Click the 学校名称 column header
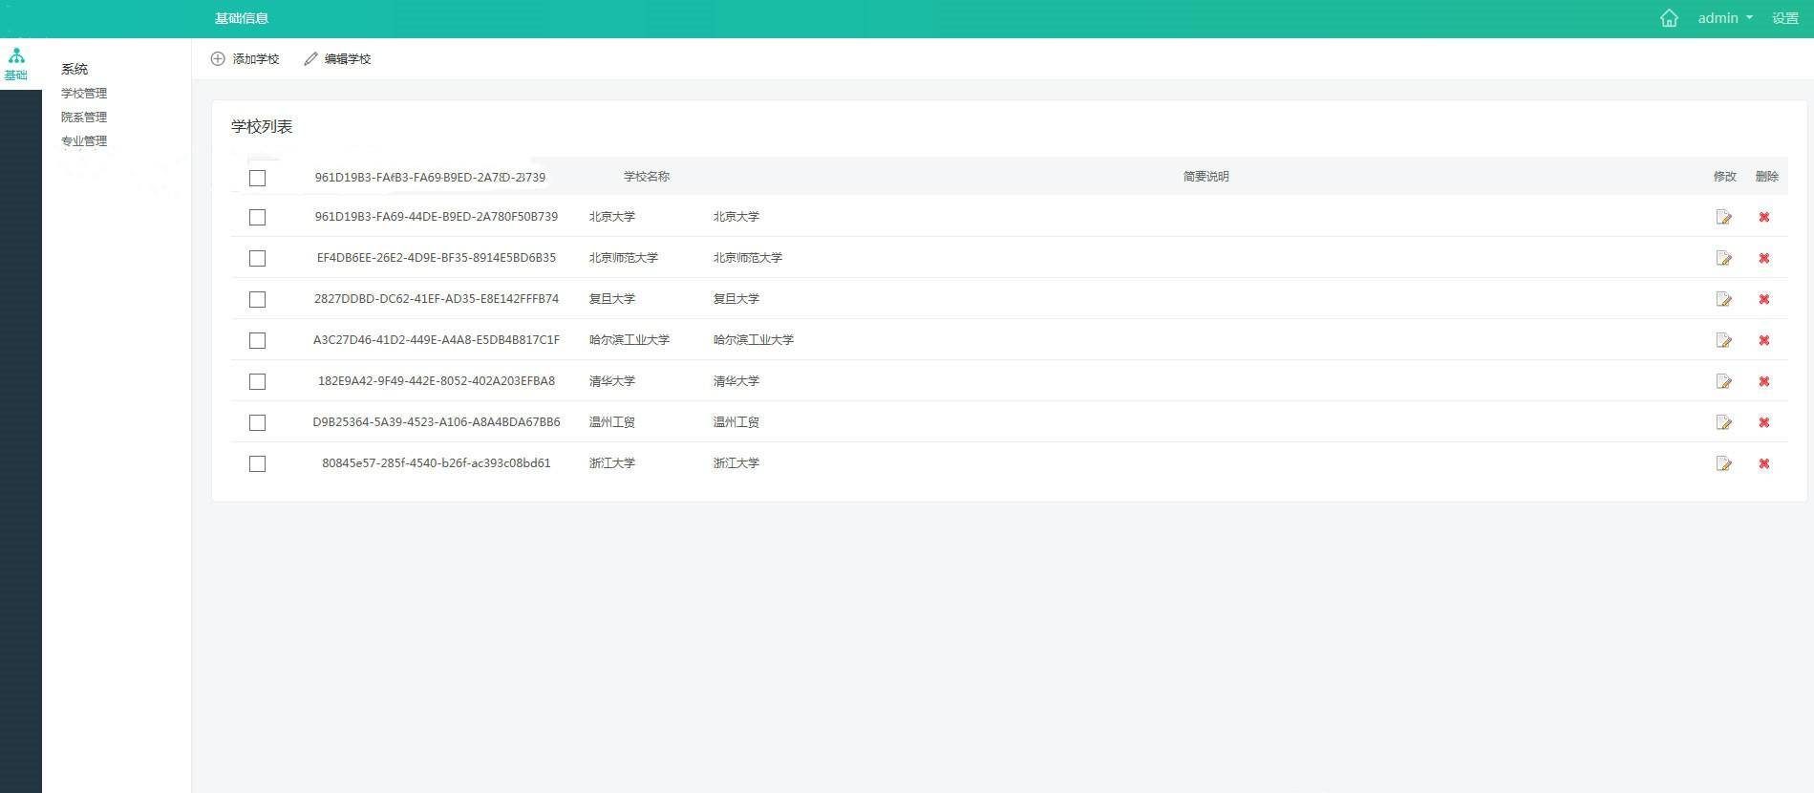1814x793 pixels. tap(647, 177)
